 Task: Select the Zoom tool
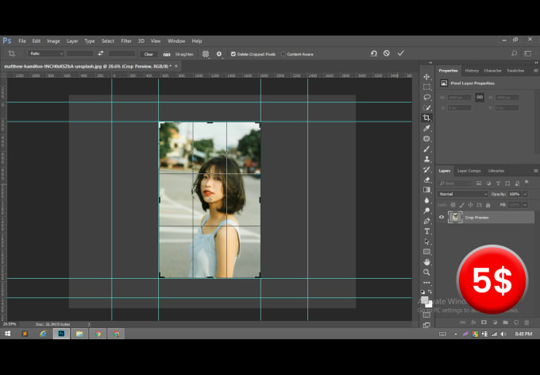(x=426, y=273)
